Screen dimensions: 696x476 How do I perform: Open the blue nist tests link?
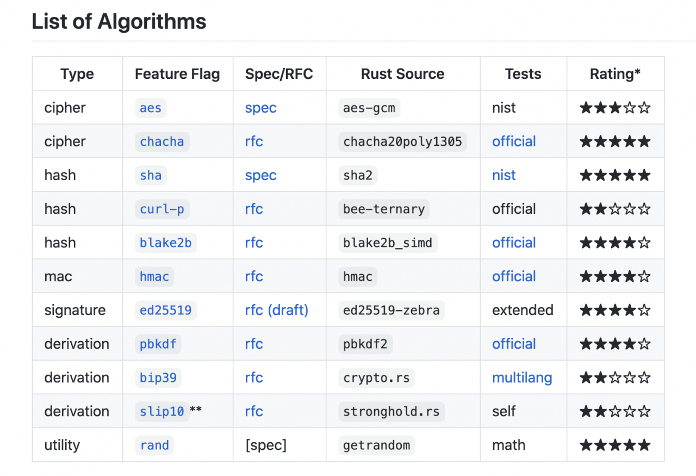point(504,175)
